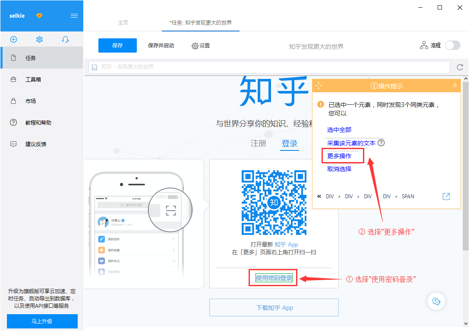Toggle the 流程 switch on
This screenshot has width=470, height=331.
tap(453, 46)
